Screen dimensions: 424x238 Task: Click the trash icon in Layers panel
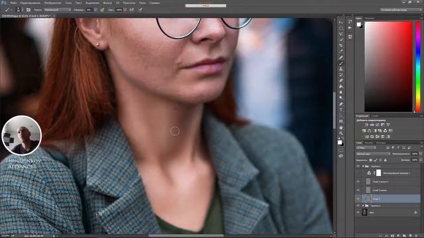[x=416, y=236]
